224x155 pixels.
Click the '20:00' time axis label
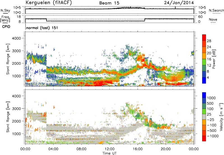pos(166,149)
